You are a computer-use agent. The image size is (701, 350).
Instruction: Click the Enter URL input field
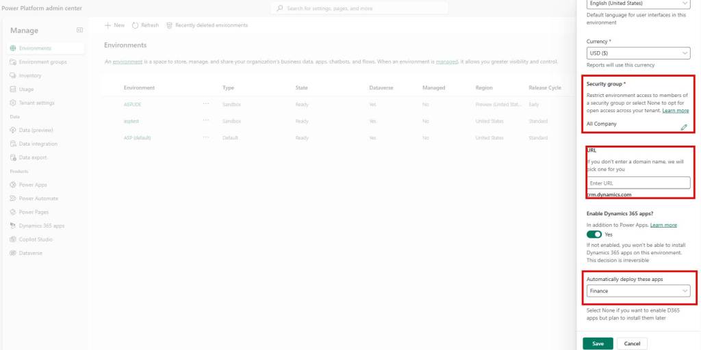(638, 183)
